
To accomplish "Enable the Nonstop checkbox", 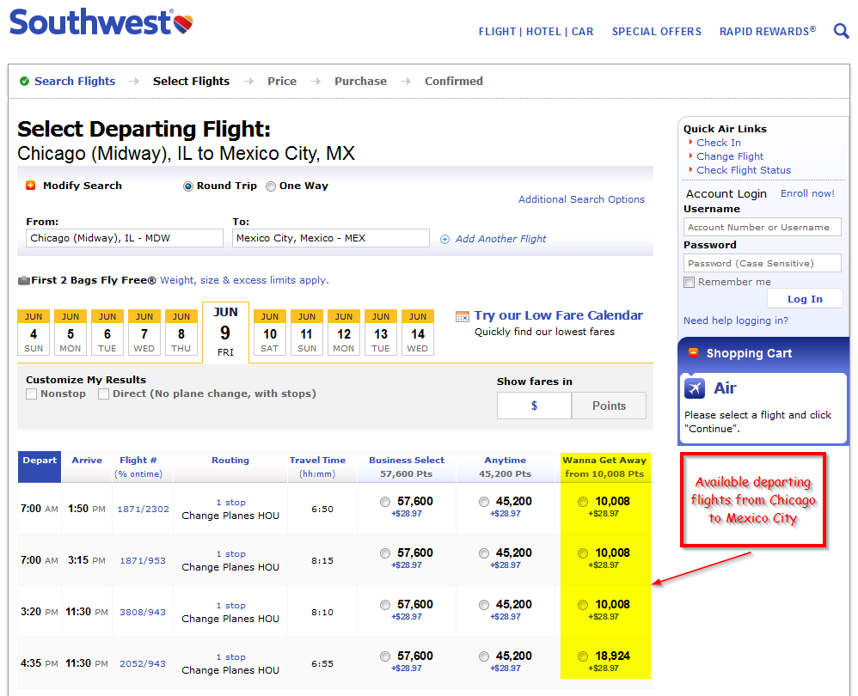I will (32, 394).
